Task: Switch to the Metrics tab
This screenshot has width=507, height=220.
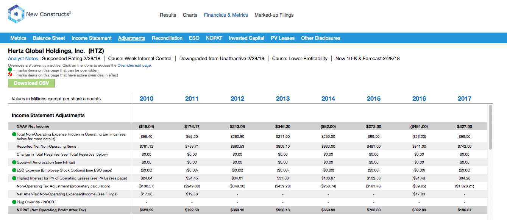Action: 19,38
